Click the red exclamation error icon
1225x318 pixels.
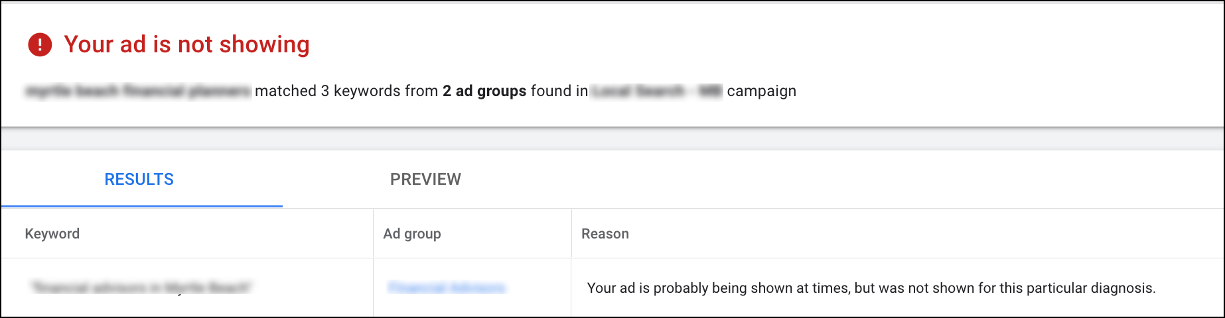pyautogui.click(x=40, y=44)
